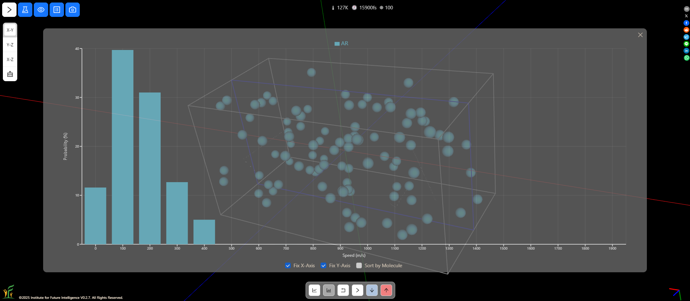Uncheck the Fix X-Axis checkbox
The height and width of the screenshot is (301, 690).
pos(288,265)
